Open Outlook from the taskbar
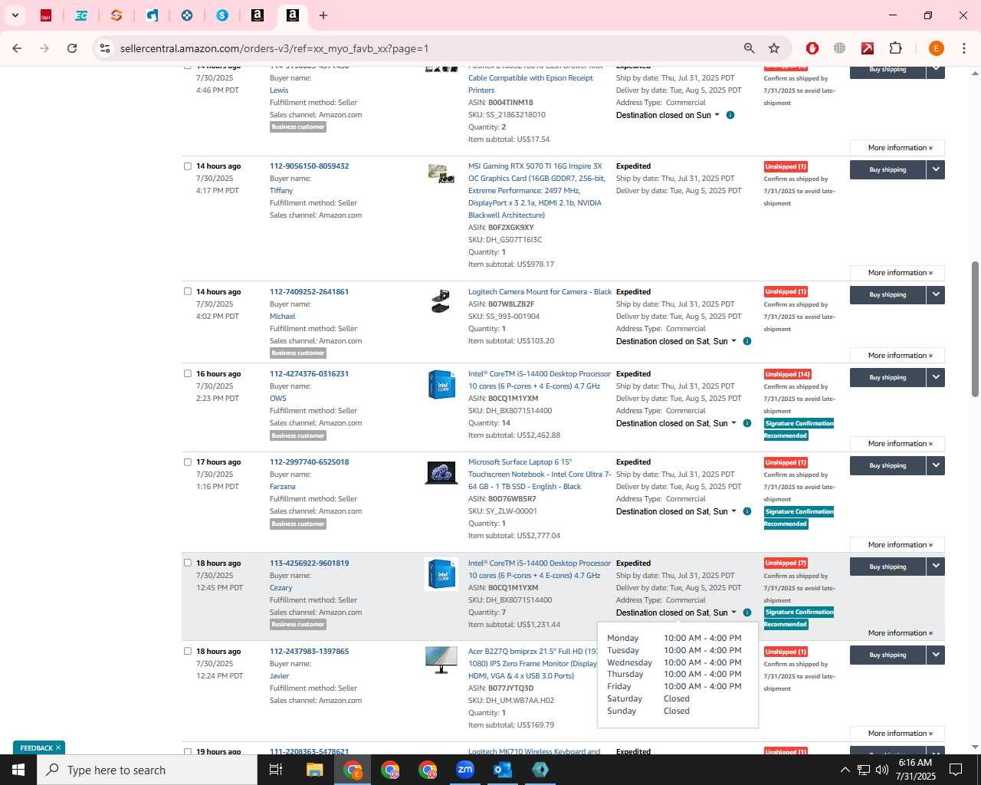This screenshot has height=785, width=981. click(503, 770)
